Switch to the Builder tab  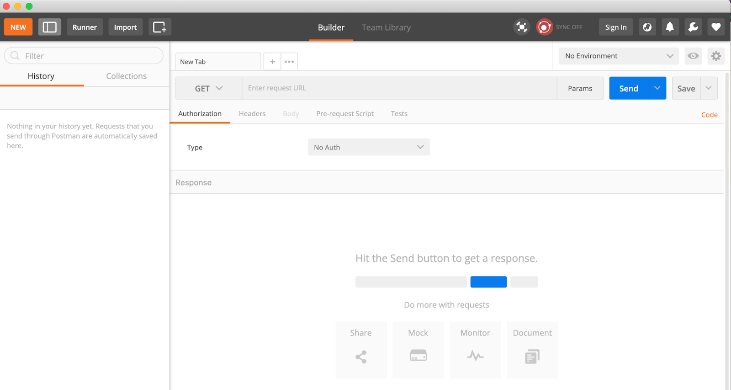(331, 27)
